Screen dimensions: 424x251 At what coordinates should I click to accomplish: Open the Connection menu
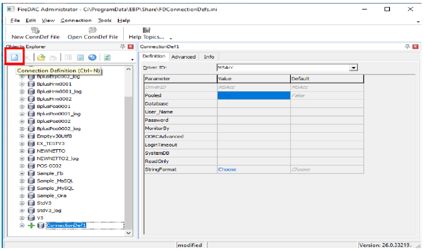76,20
